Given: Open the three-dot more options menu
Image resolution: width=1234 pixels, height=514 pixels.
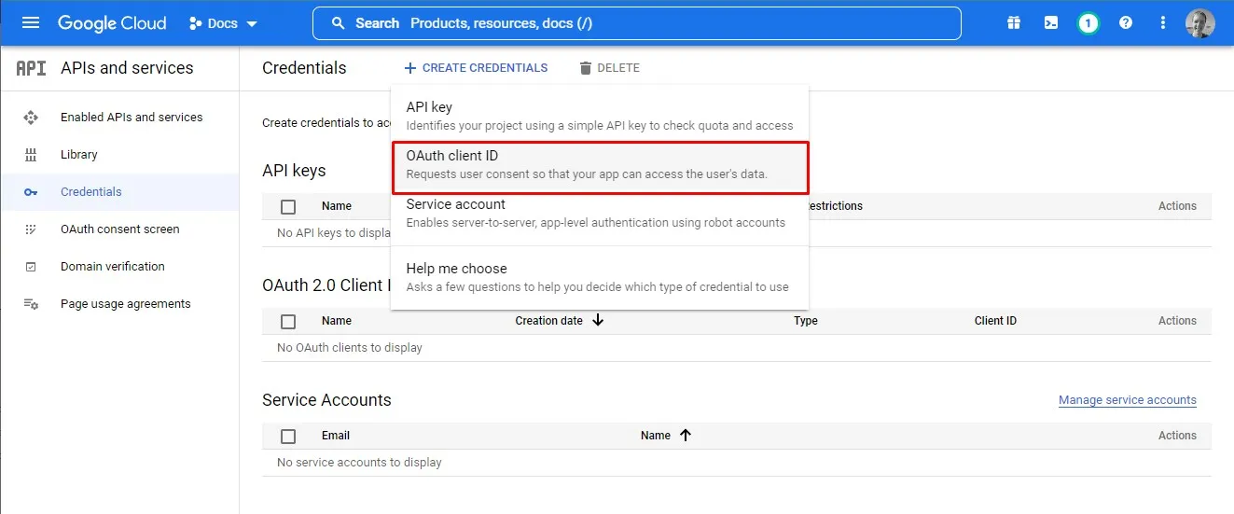Looking at the screenshot, I should (1162, 23).
